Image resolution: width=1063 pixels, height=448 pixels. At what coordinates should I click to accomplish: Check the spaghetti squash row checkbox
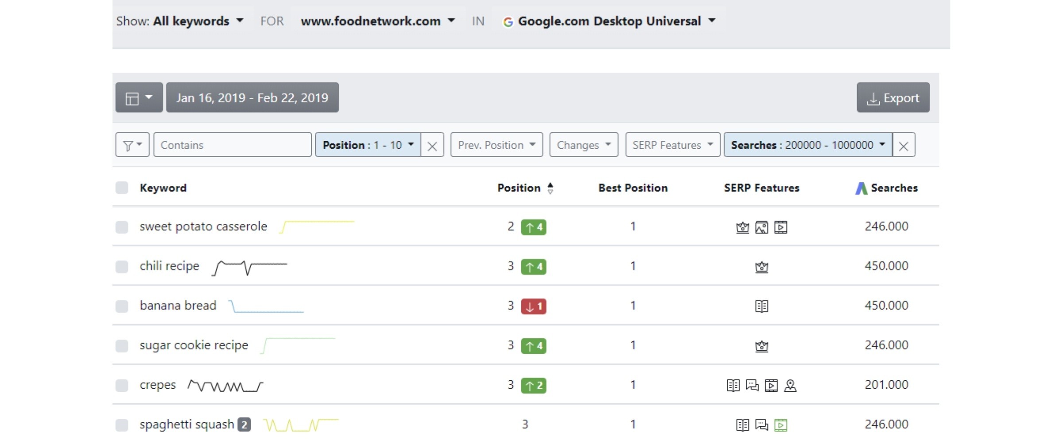[122, 425]
